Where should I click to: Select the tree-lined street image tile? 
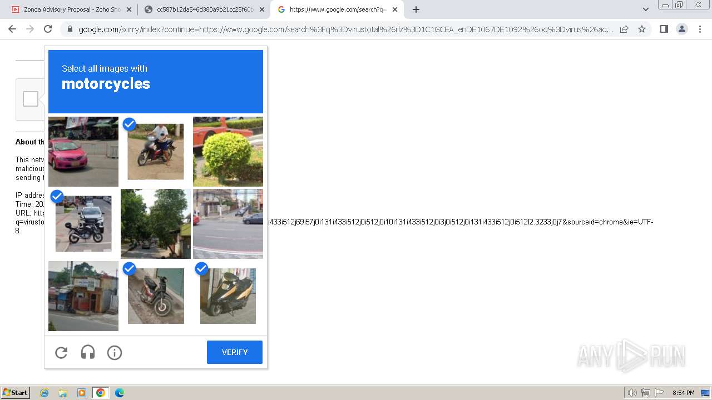tap(156, 224)
